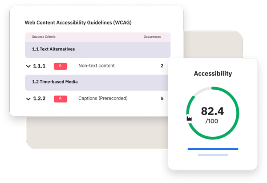Click the short gray bar below the blue bar
This screenshot has width=267, height=183.
[x=213, y=155]
